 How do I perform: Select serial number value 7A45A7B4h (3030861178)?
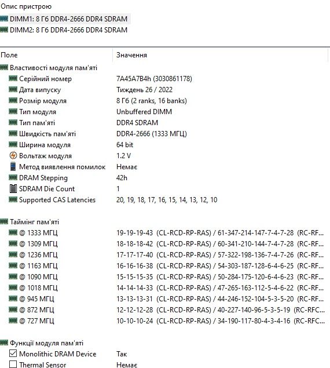(x=154, y=79)
